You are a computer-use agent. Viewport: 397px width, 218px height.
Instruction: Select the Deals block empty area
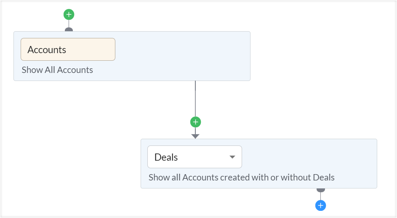click(x=312, y=158)
